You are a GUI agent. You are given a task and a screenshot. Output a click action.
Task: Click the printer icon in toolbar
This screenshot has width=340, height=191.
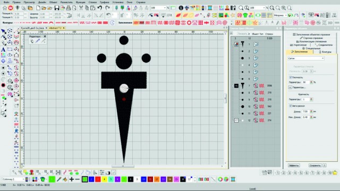tap(69, 8)
